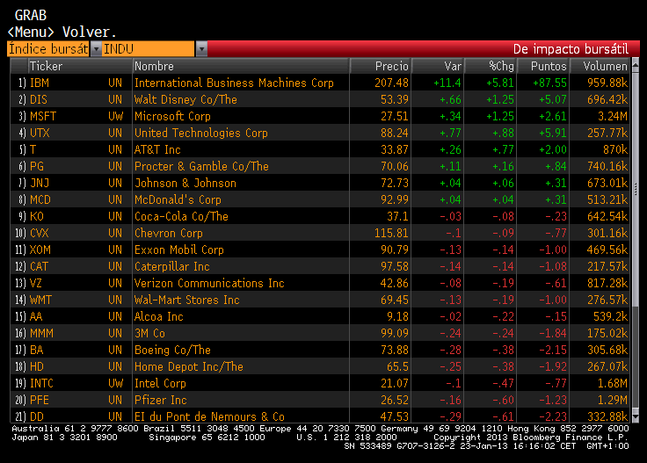Click the UTX ticker symbol

point(40,133)
